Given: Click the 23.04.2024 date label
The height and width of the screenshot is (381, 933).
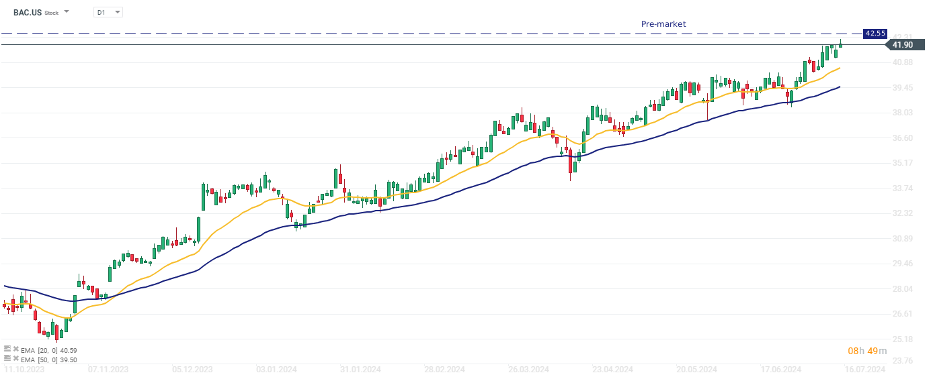Looking at the screenshot, I should 612,370.
